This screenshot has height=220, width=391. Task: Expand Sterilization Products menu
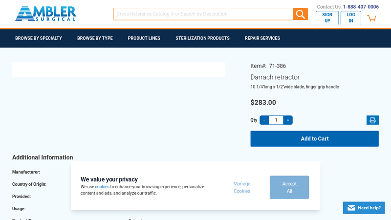[202, 38]
